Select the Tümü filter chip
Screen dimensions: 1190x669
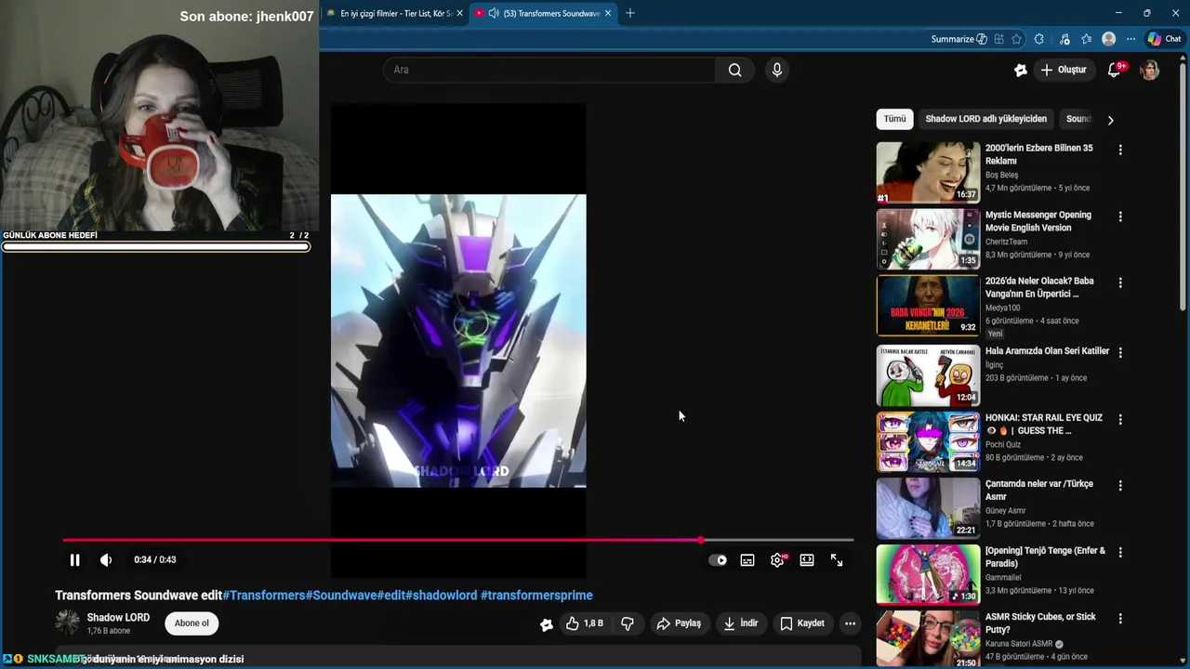894,119
